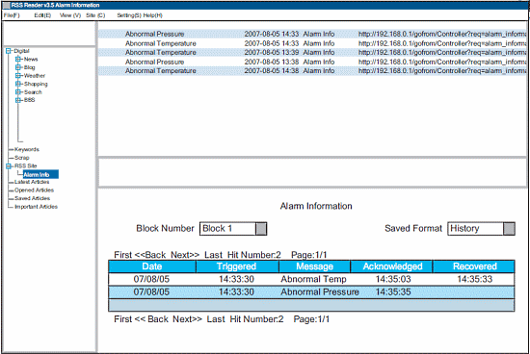Click Abnormal Temp message cell
Viewport: 530px width, 354px height.
click(313, 279)
